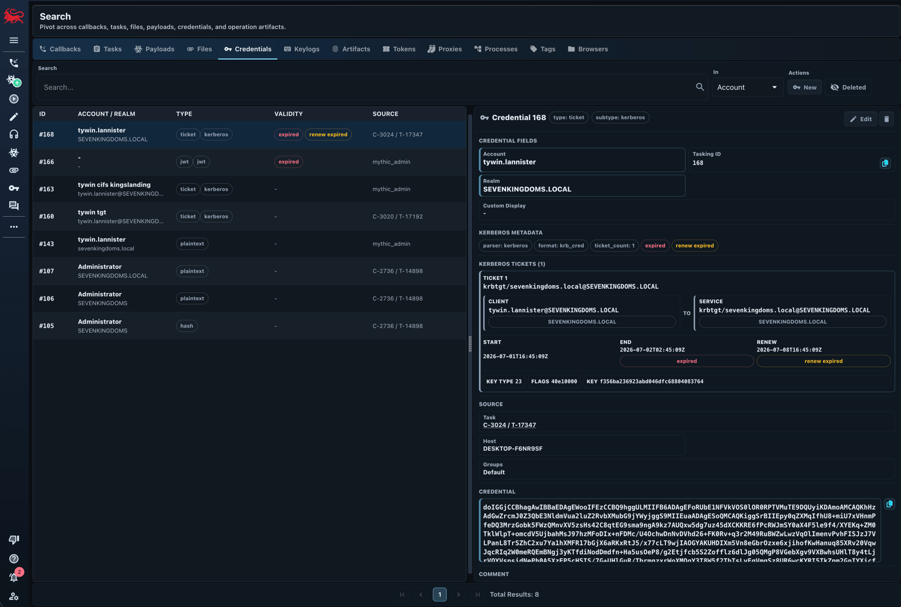
Task: Go to next results page arrow
Action: (458, 594)
